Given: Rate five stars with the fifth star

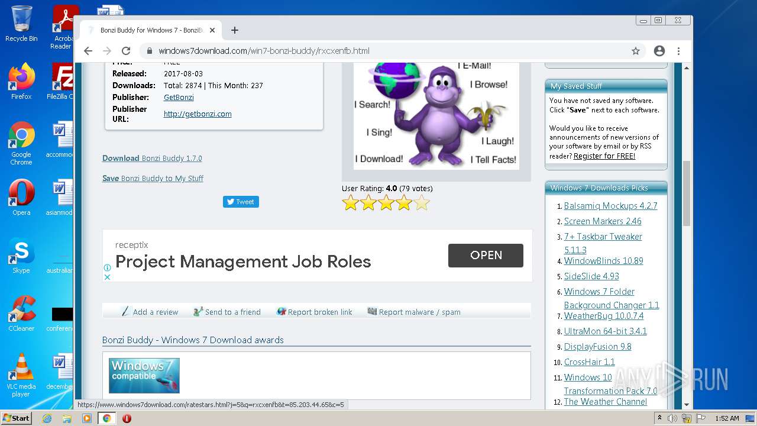Looking at the screenshot, I should (x=422, y=204).
